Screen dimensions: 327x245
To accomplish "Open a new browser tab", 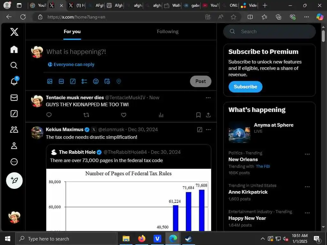I will pos(265,5).
